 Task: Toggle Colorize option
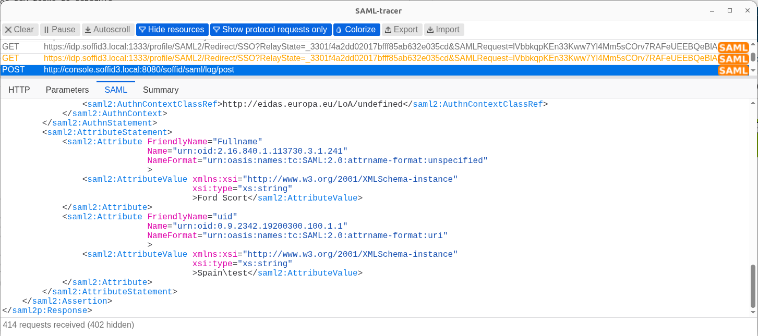[x=356, y=30]
